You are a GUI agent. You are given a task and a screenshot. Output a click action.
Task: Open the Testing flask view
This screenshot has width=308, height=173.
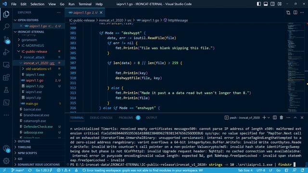[6, 90]
